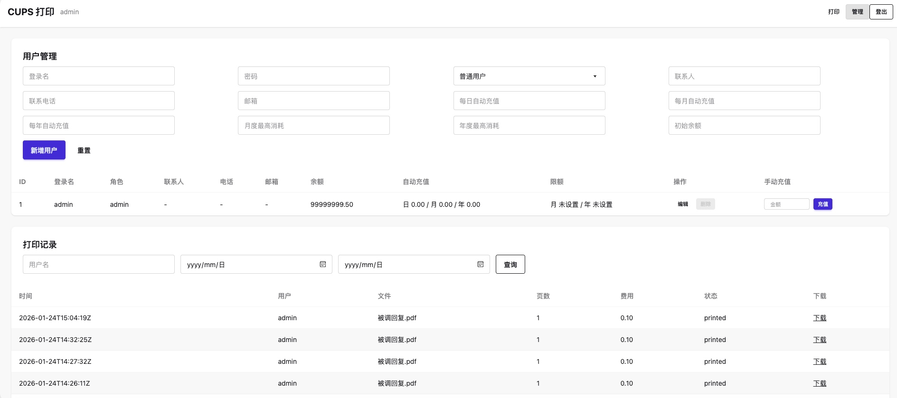897x398 pixels.
Task: Focus the 联系电话 input field
Action: pos(99,101)
